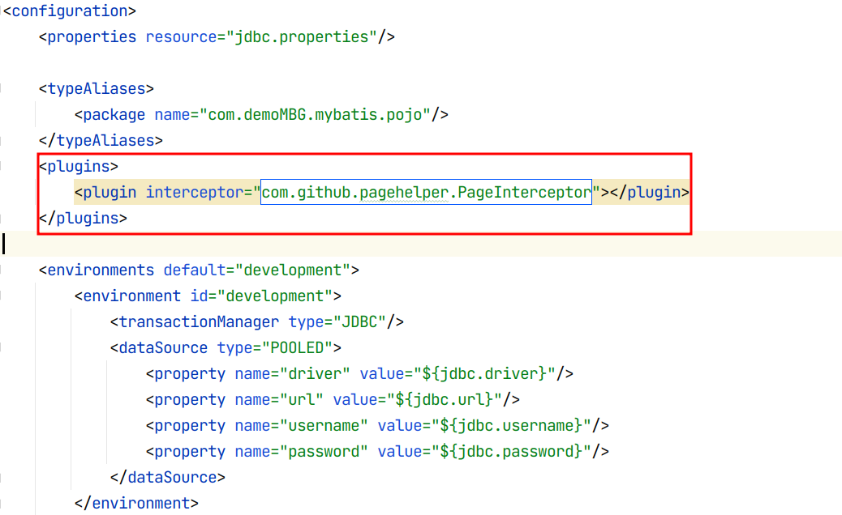Image resolution: width=842 pixels, height=515 pixels.
Task: Click the environments default="development" line
Action: coord(199,270)
